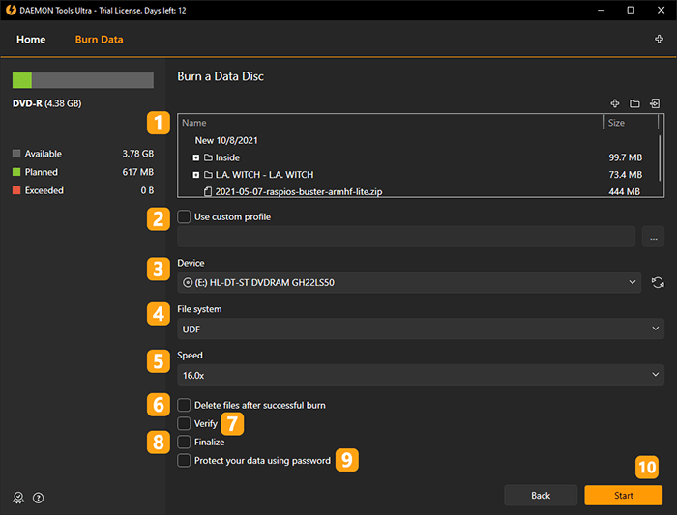The width and height of the screenshot is (677, 515).
Task: Expand the Inside folder in file list
Action: click(196, 157)
